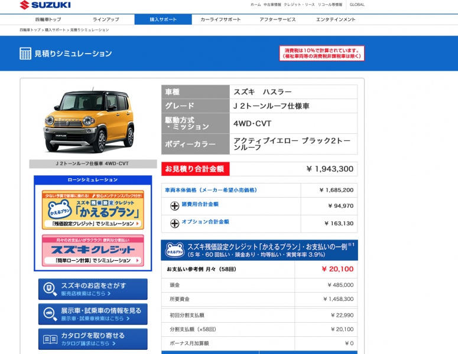458x354 pixels.
Task: Open the 中古車情報 link
Action: tap(272, 5)
